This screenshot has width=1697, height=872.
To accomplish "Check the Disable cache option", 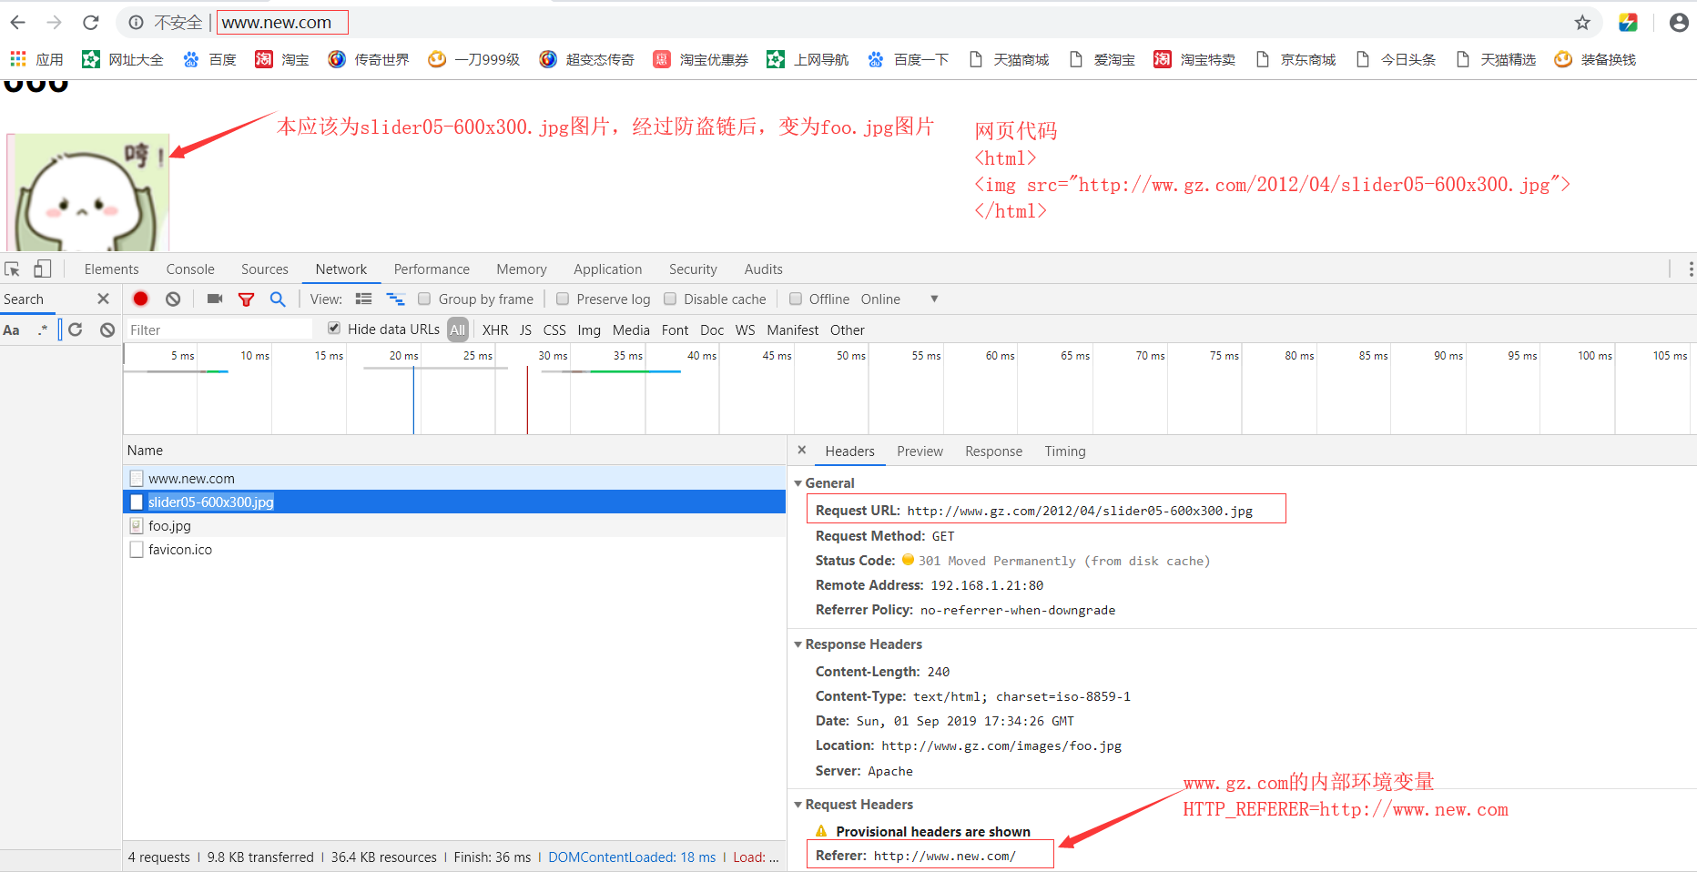I will pos(670,299).
